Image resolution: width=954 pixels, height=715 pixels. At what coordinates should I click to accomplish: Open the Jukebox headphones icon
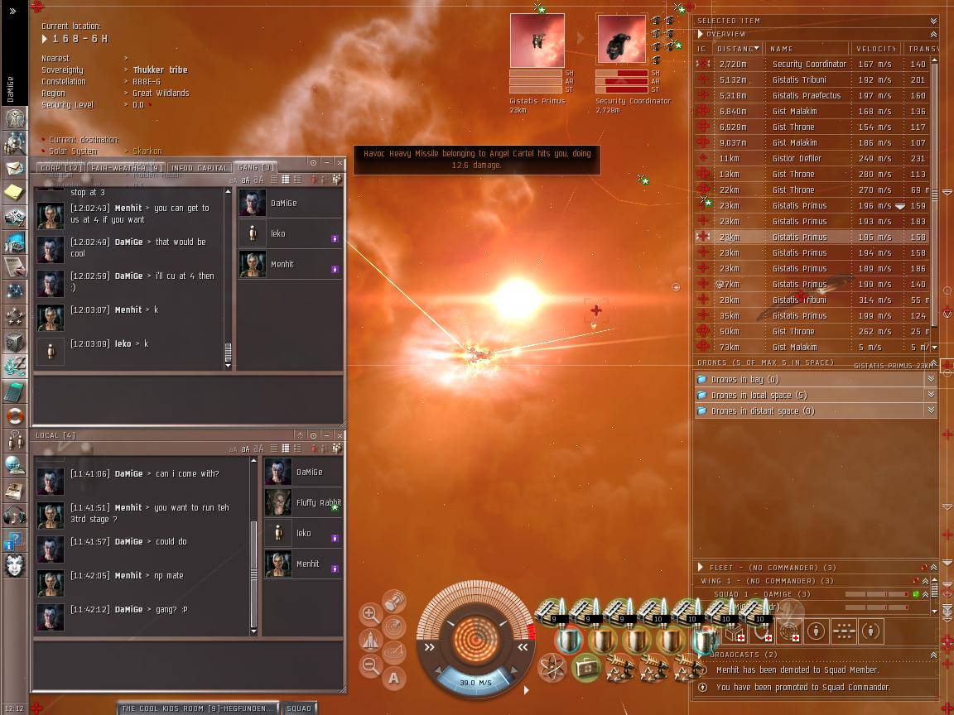coord(15,515)
